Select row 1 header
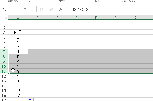The width and height of the screenshot is (153, 101). tap(4, 22)
